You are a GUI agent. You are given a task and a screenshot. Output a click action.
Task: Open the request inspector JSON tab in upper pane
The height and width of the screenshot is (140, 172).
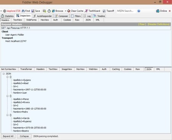click(88, 20)
